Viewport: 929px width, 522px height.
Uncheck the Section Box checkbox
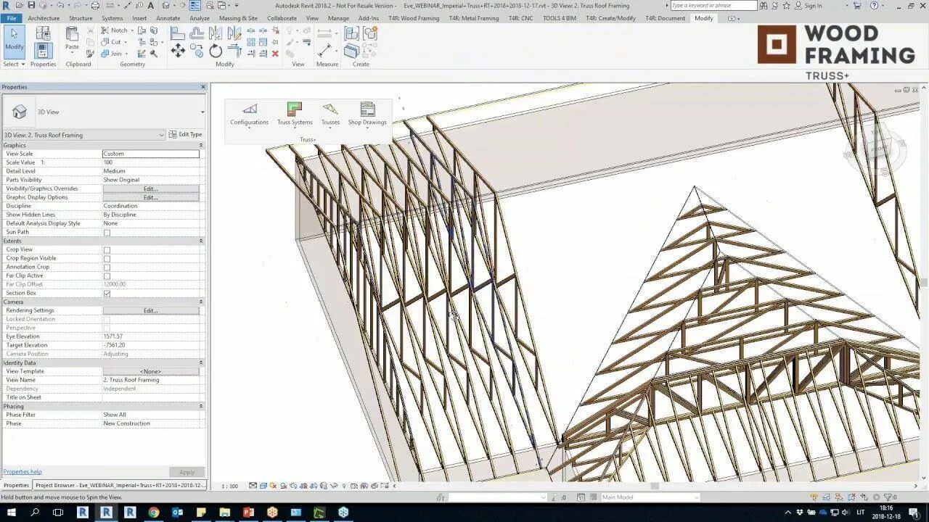pos(107,293)
